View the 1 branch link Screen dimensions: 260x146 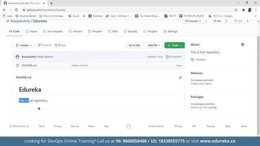pyautogui.click(x=45, y=45)
